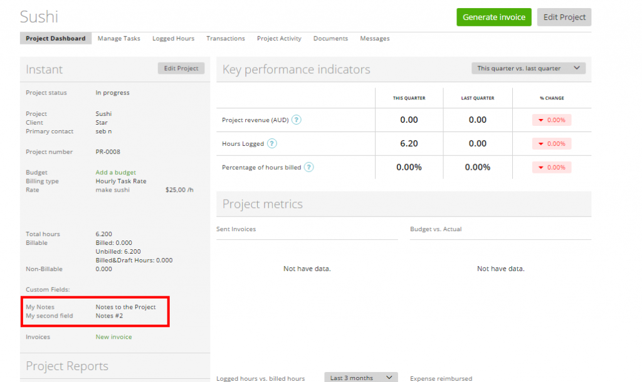Open the Logged Hours tab
The image size is (642, 382).
(173, 38)
